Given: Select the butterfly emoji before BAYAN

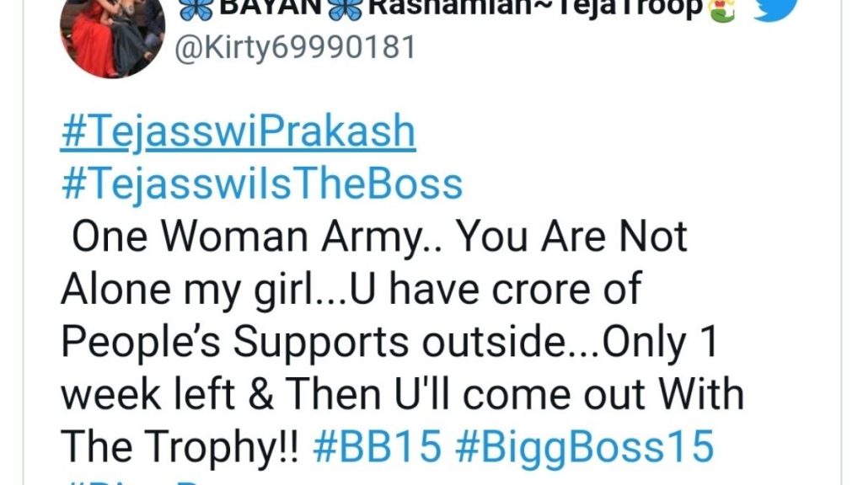Looking at the screenshot, I should 196,10.
